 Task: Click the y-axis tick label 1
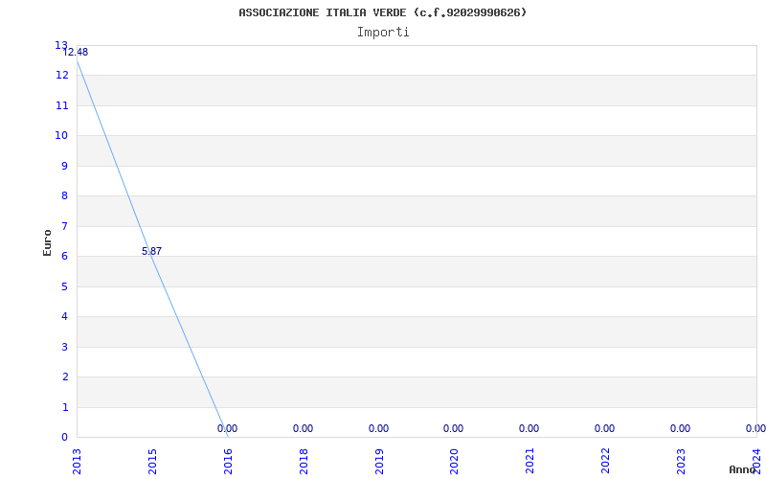[64, 408]
